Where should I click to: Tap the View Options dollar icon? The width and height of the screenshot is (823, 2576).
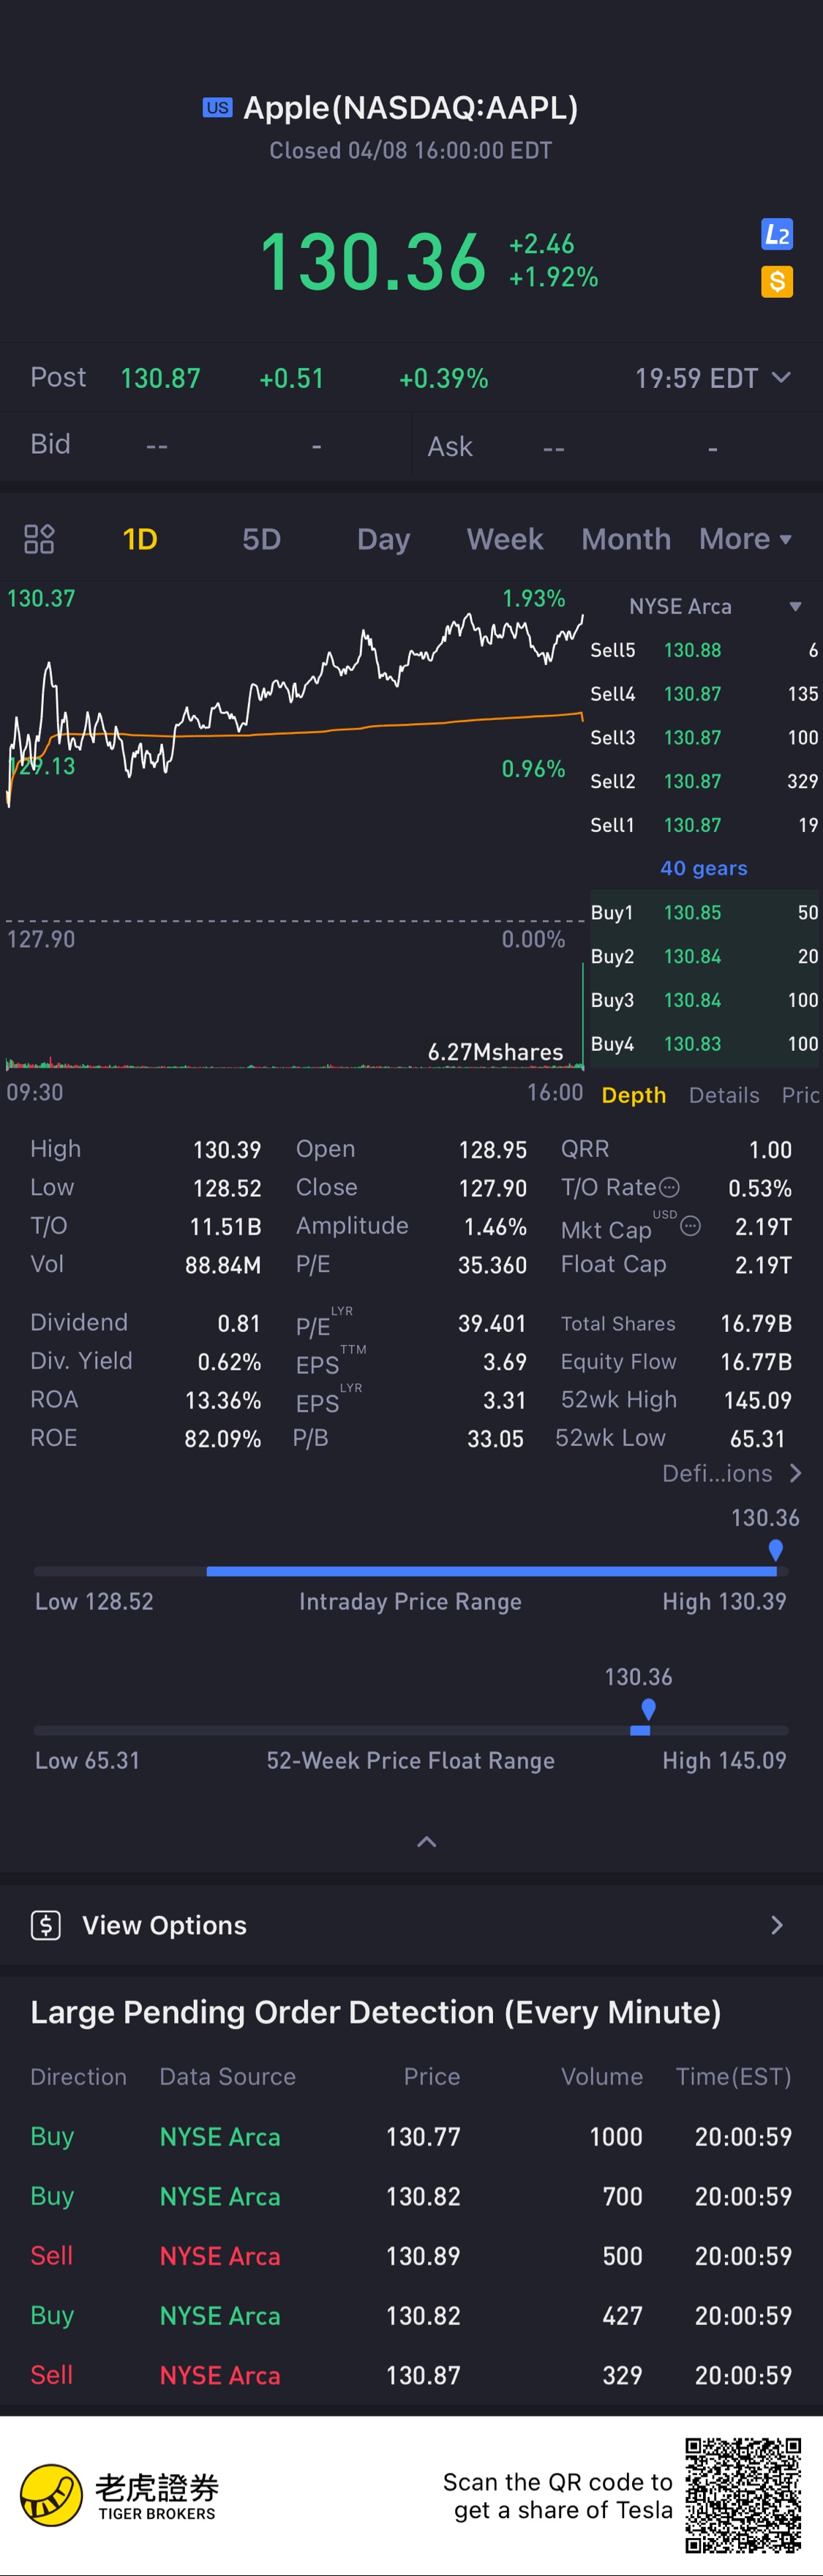click(x=46, y=1925)
